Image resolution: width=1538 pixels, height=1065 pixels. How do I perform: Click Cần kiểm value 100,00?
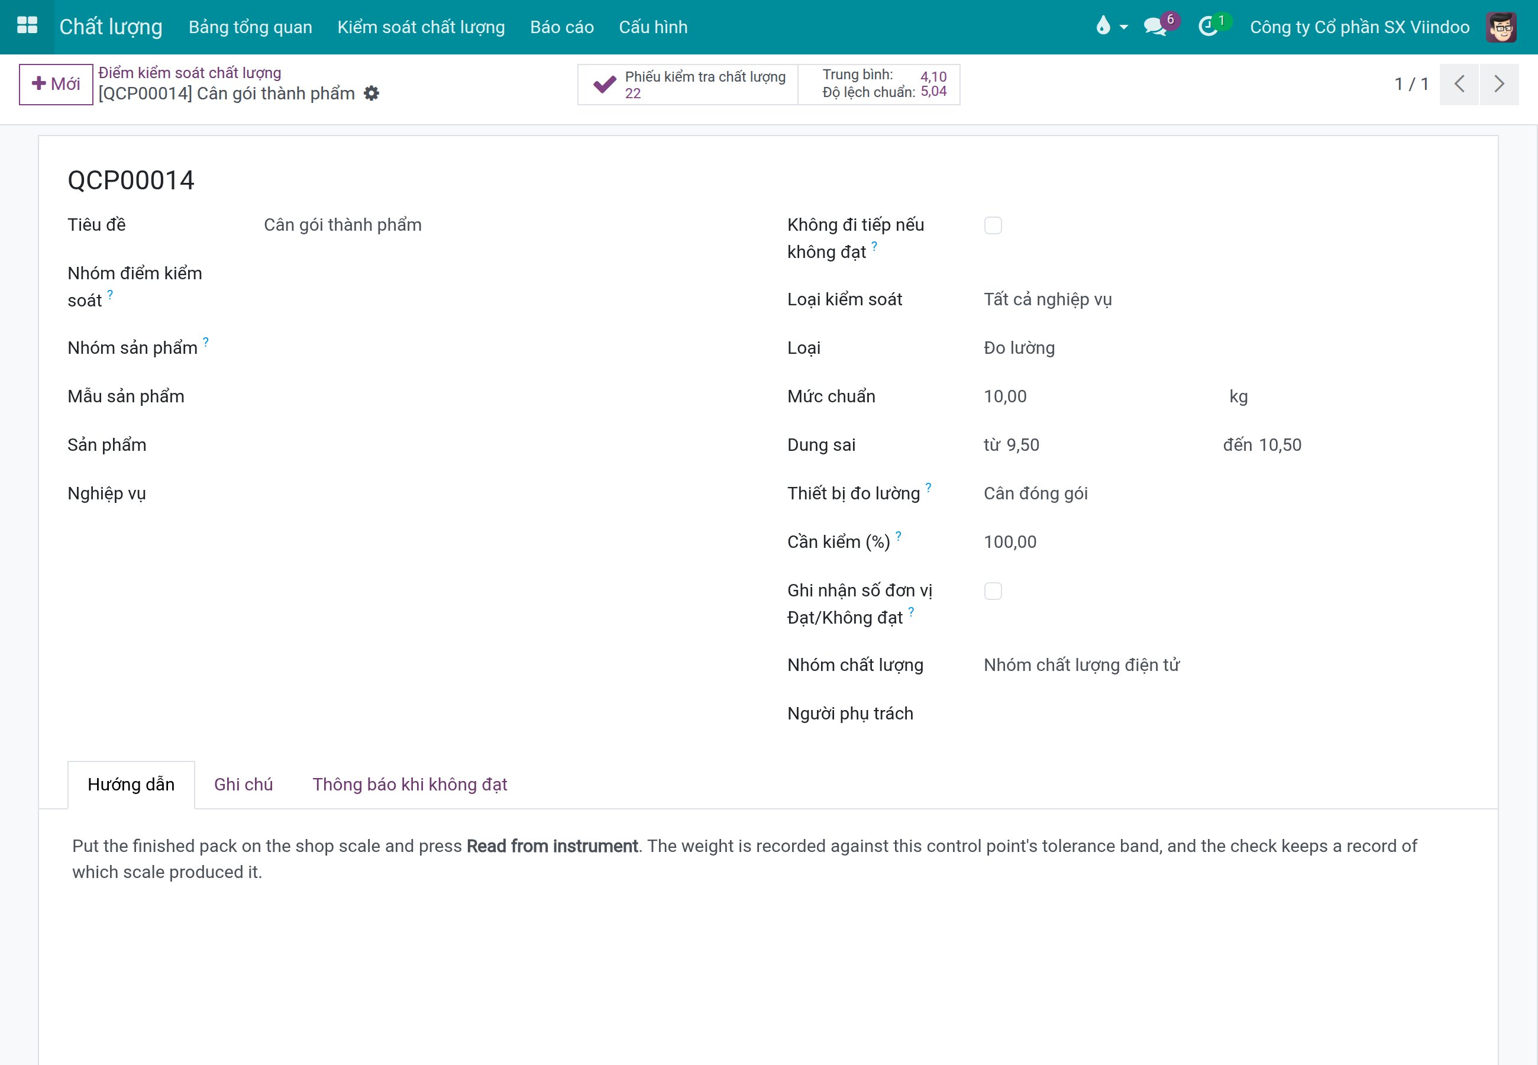click(x=1010, y=543)
